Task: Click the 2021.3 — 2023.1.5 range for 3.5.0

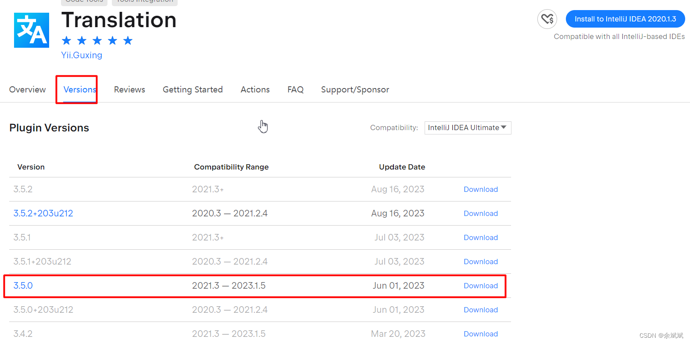Action: [229, 286]
